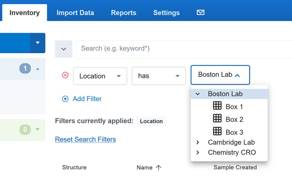Select the Box 3 grid icon
This screenshot has height=176, width=292.
coord(217,131)
